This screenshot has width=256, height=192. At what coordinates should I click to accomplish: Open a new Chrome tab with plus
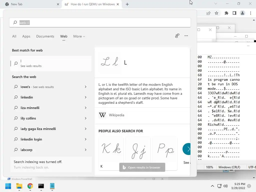pyautogui.click(x=127, y=4)
